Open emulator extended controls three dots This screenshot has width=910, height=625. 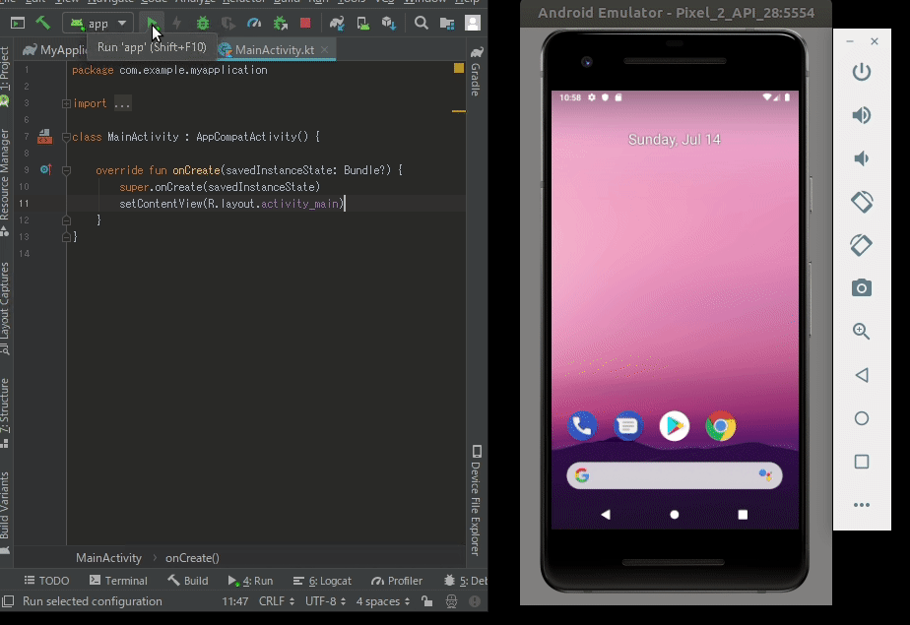tap(862, 505)
